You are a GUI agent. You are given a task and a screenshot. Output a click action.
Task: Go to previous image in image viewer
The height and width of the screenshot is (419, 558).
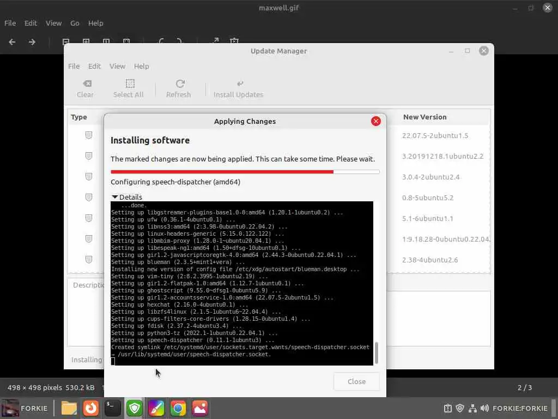pos(12,42)
